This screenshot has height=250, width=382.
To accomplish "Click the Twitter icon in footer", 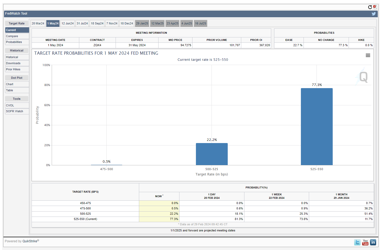I will coord(357,242).
